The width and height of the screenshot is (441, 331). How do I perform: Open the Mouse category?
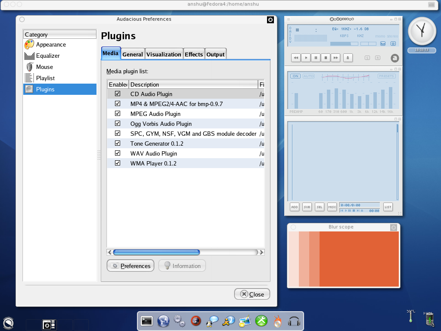[x=59, y=67]
